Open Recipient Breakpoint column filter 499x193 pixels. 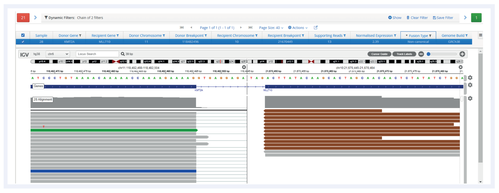pyautogui.click(x=303, y=35)
